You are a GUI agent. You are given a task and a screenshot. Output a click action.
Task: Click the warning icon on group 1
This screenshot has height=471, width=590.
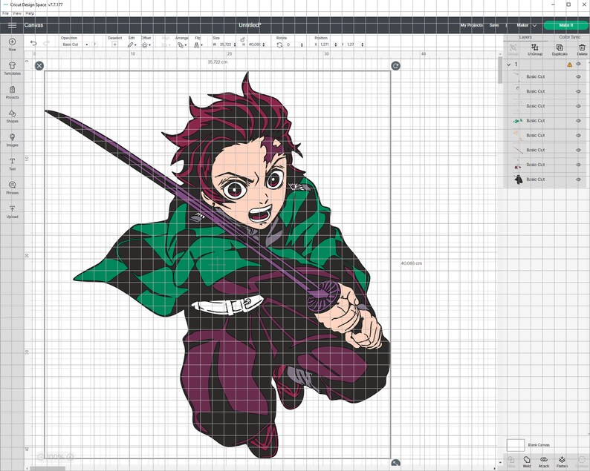(569, 65)
